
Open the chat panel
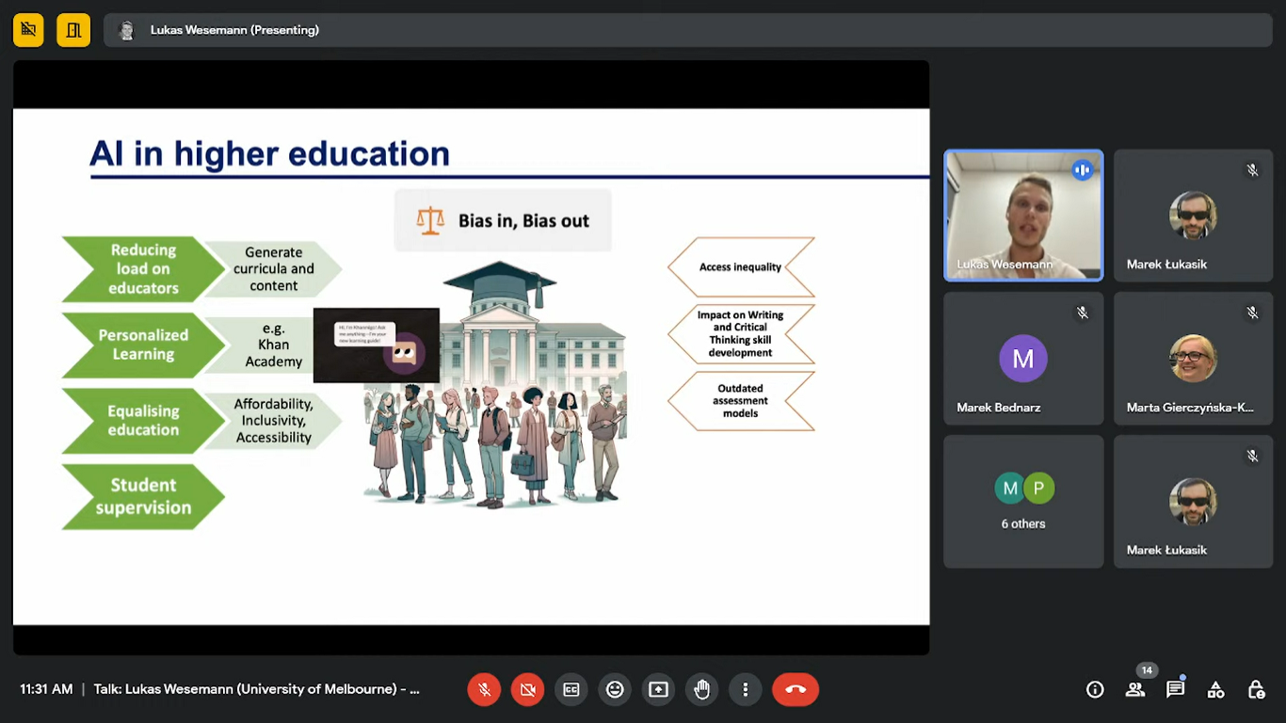[x=1175, y=689]
